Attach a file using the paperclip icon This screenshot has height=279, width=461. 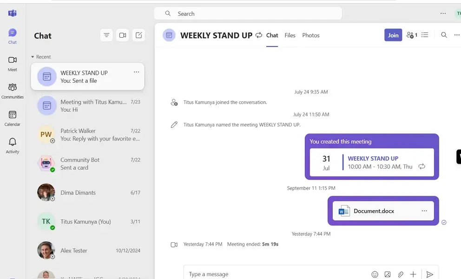point(400,274)
